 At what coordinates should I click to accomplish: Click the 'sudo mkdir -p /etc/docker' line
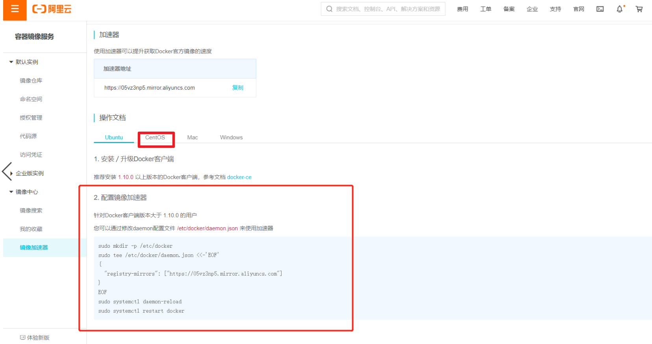point(135,246)
